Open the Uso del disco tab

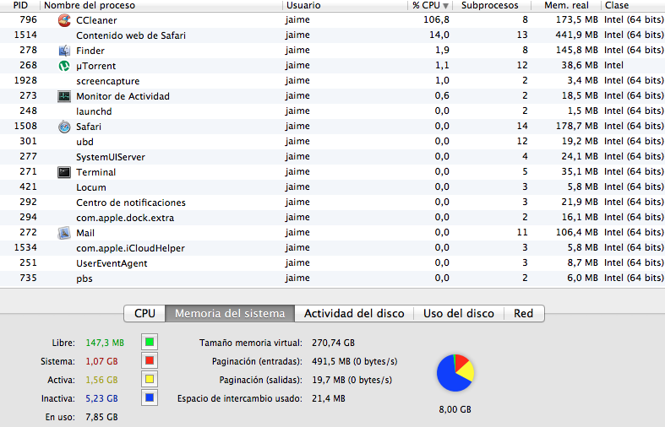click(x=459, y=313)
